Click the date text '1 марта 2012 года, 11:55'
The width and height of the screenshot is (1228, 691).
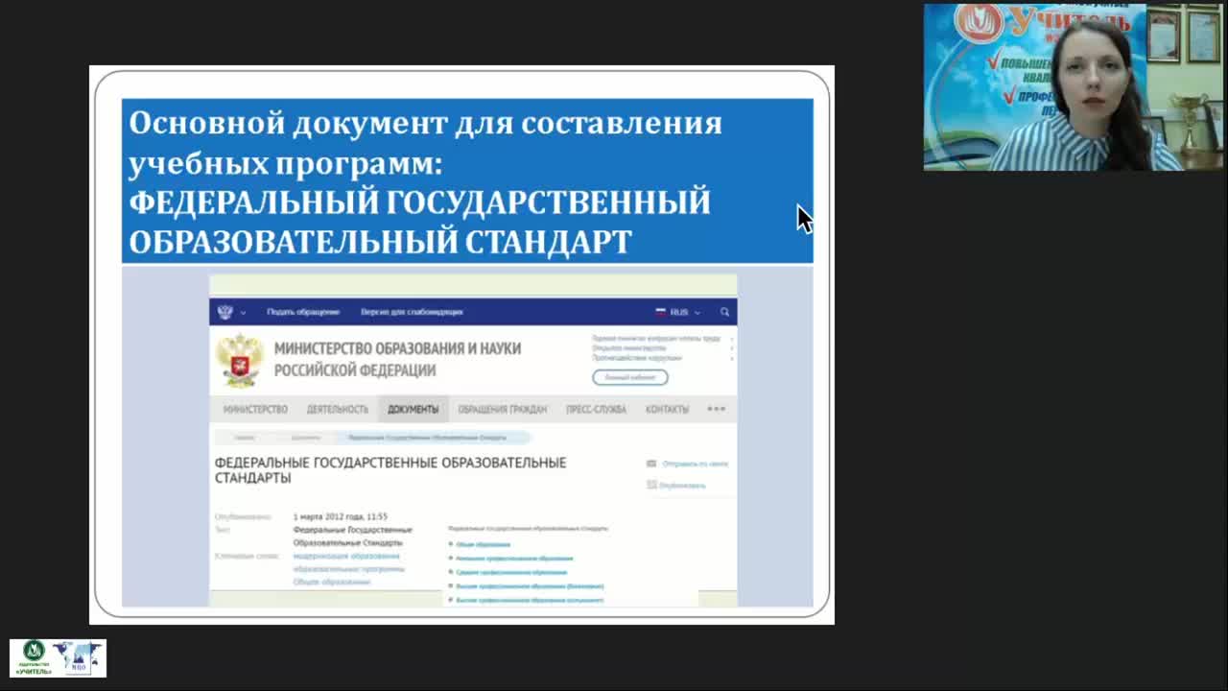340,516
